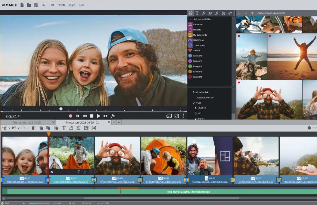Open the store shopping cart icon
Screen dimensions: 317x205
[223, 13]
